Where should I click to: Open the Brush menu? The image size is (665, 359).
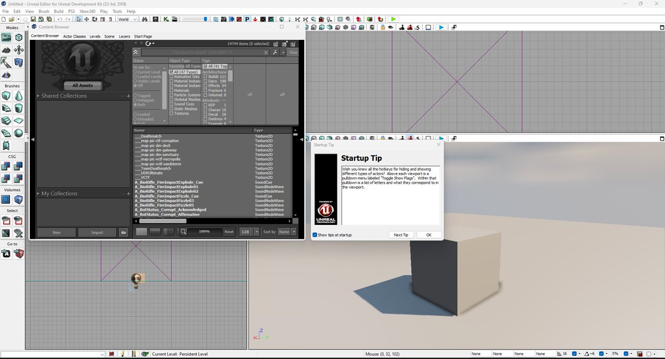pyautogui.click(x=44, y=11)
